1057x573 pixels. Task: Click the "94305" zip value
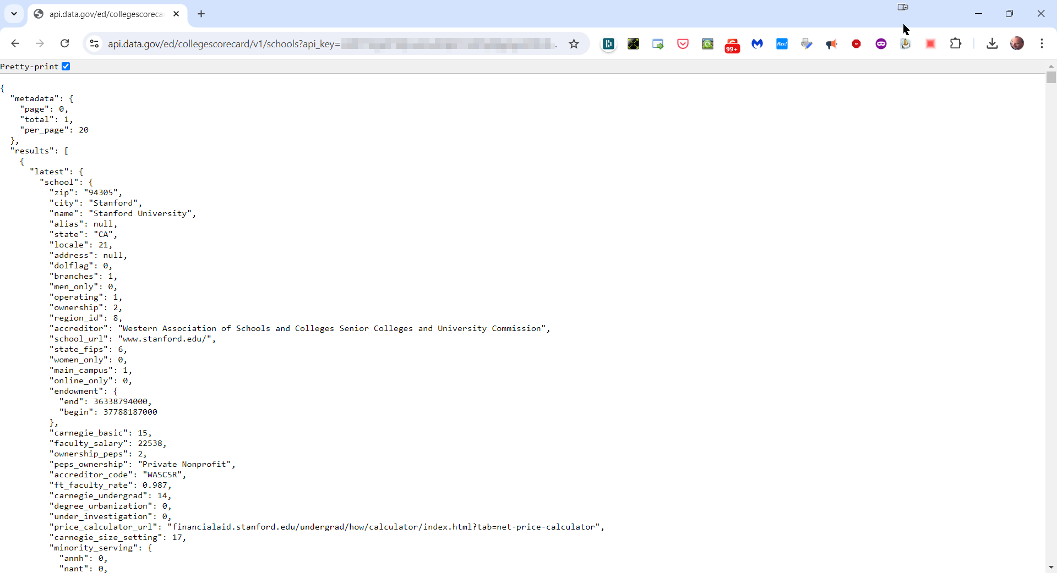point(101,192)
